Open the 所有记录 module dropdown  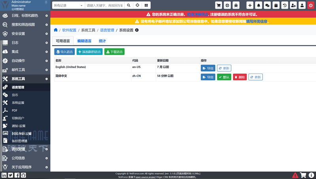pos(68,6)
